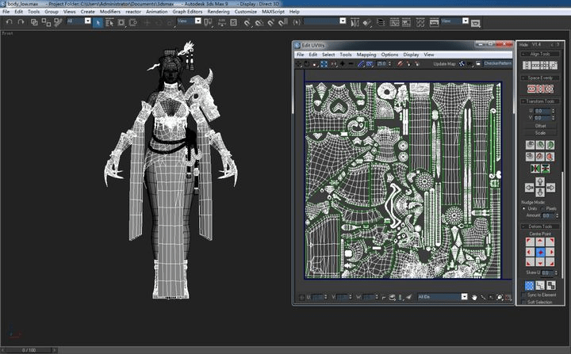Click the timeline frame slider 0 / 100
Image resolution: width=571 pixels, height=354 pixels.
point(29,350)
